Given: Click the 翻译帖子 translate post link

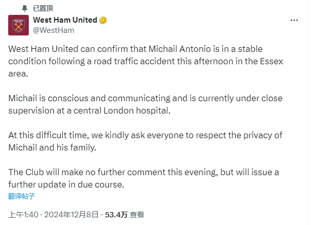Looking at the screenshot, I should click(x=22, y=196).
